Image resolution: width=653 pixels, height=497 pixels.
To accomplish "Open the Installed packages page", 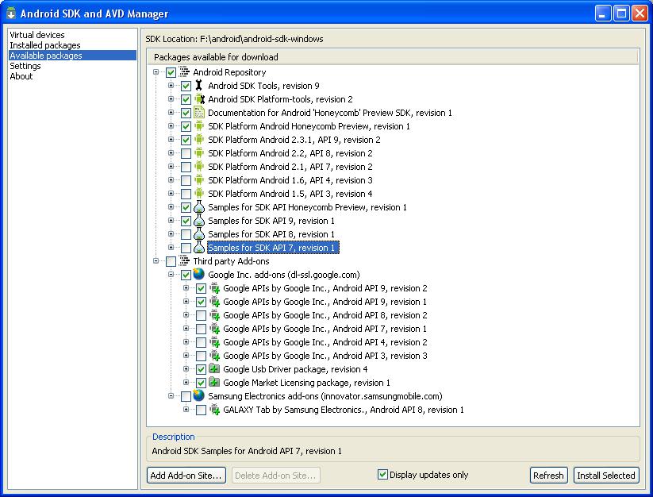I will pos(45,45).
